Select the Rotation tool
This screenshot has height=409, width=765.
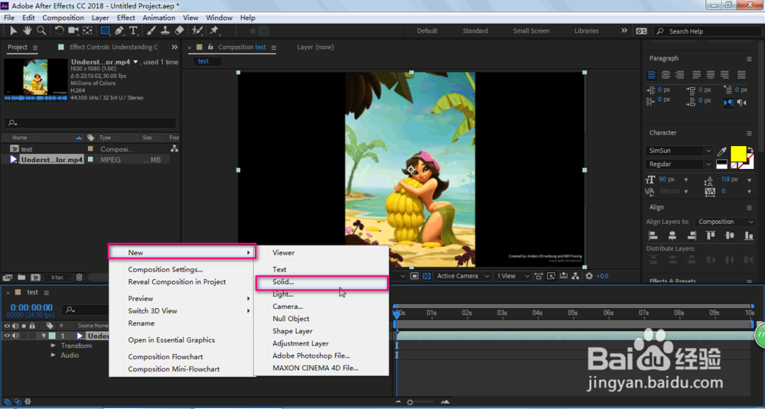[59, 31]
